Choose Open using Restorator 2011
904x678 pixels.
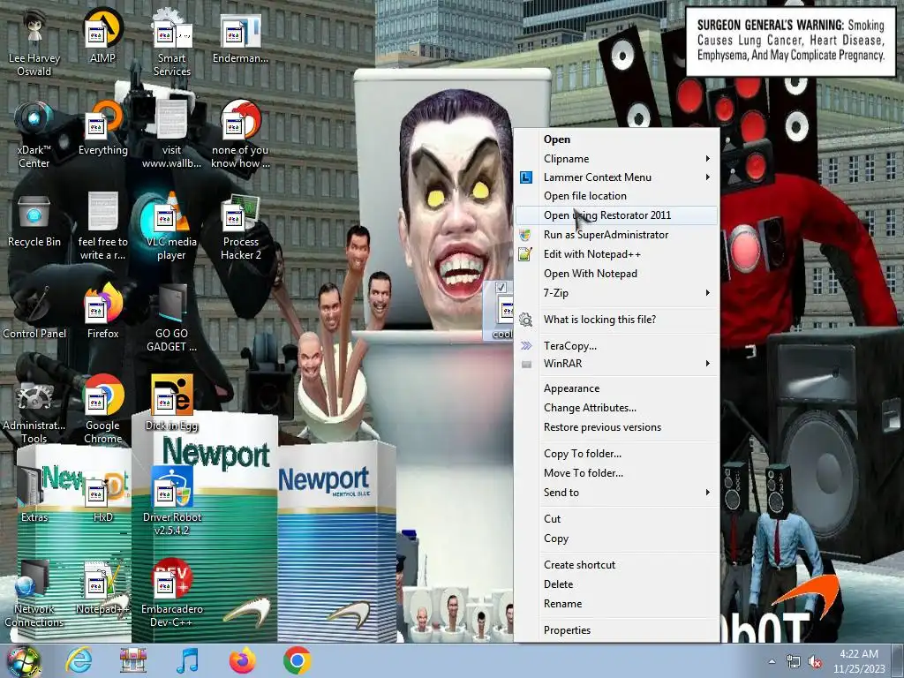[615, 215]
